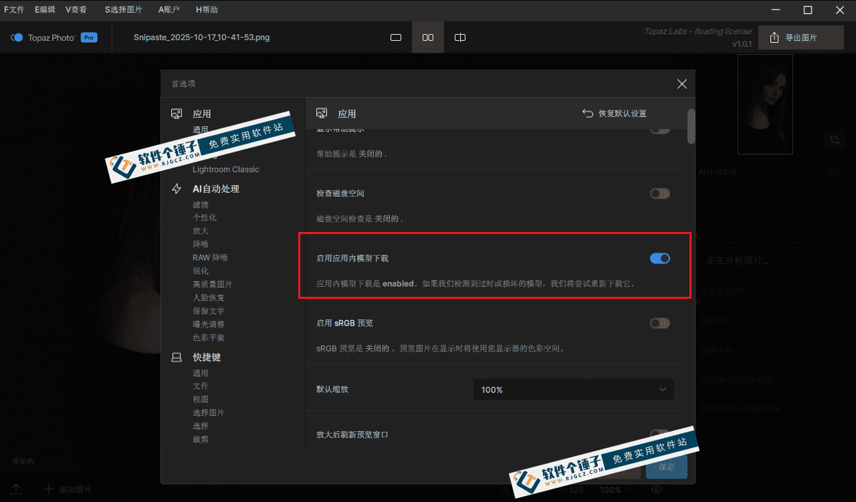Select the single-view layout icon

coord(395,37)
